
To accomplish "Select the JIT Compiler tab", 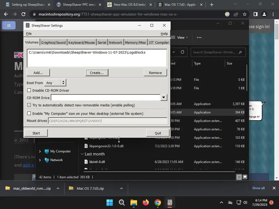I will point(159,42).
